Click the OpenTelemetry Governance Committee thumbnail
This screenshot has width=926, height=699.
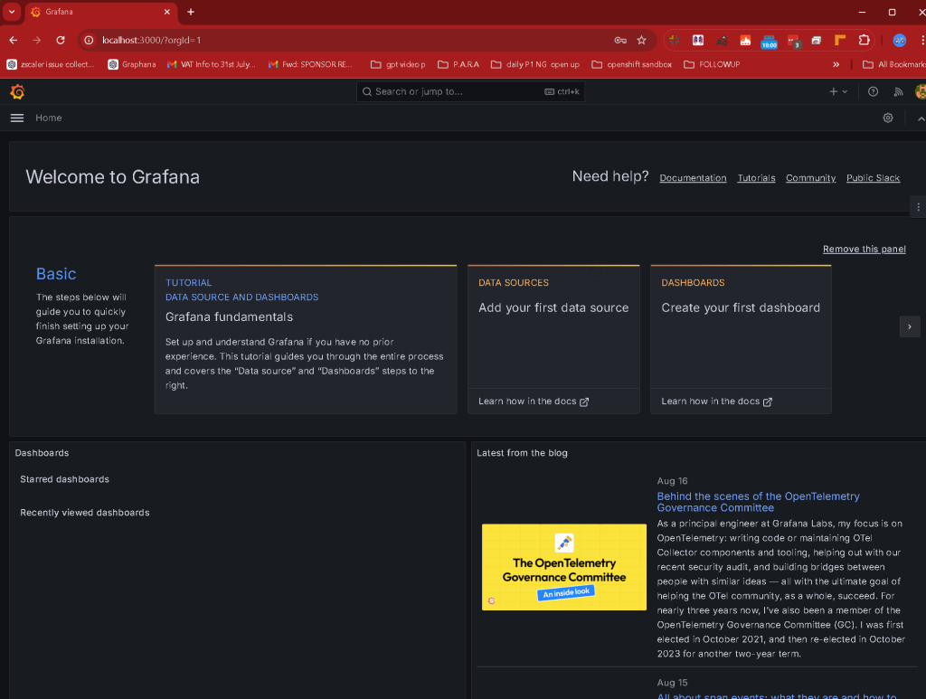click(x=564, y=567)
